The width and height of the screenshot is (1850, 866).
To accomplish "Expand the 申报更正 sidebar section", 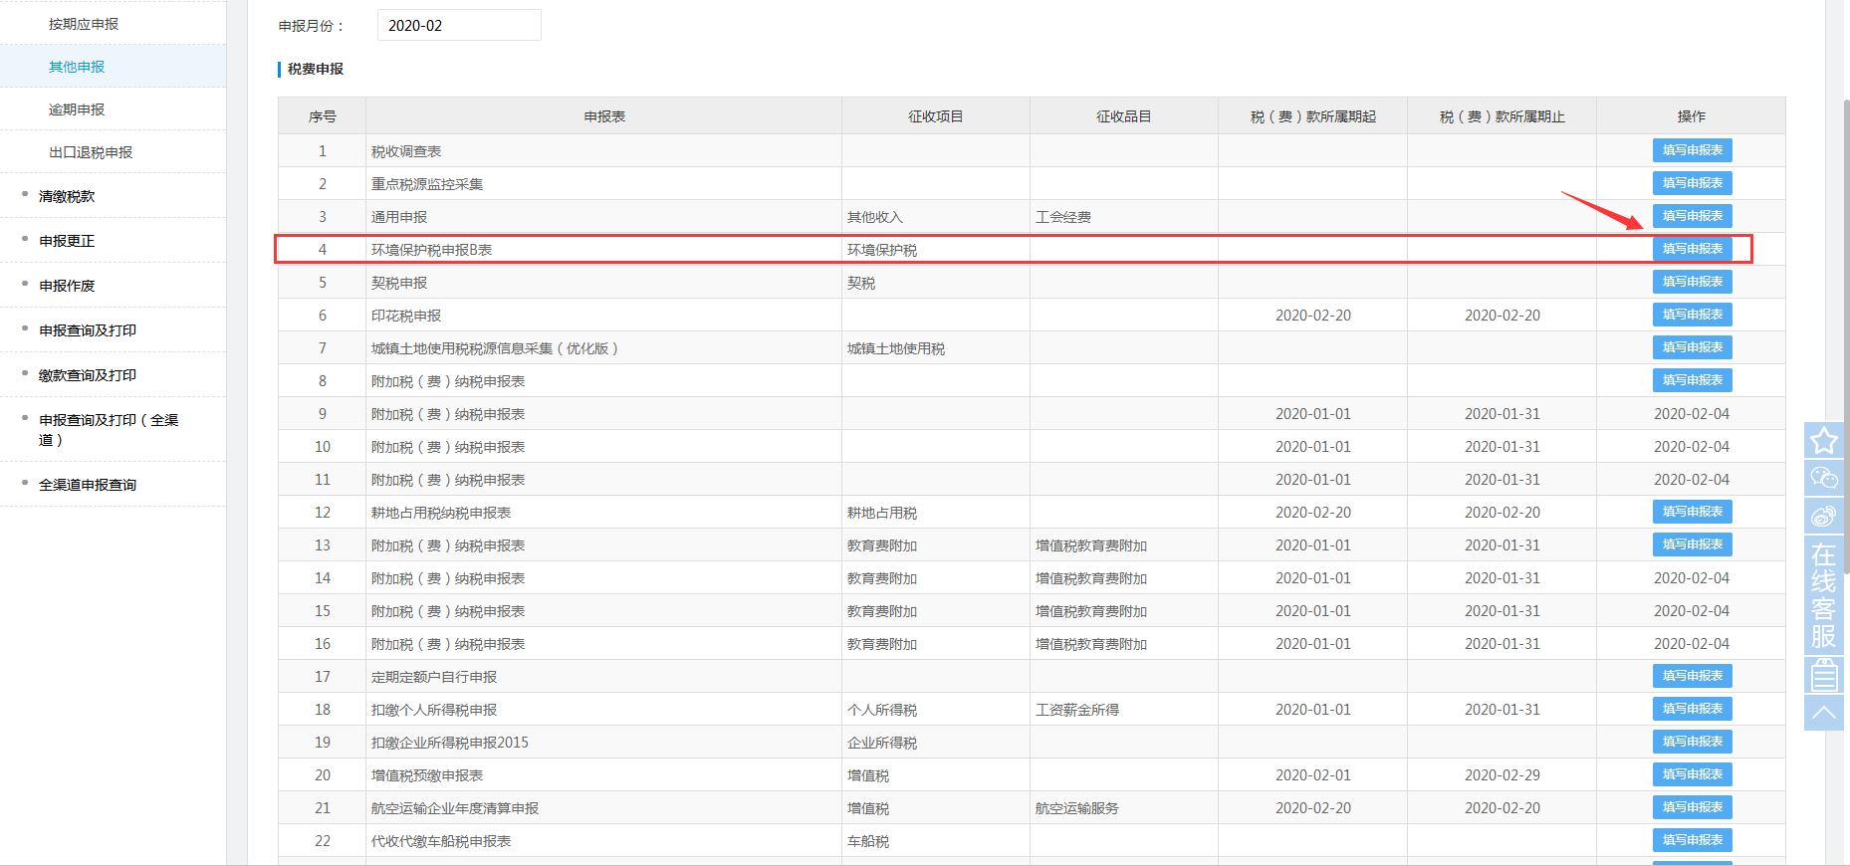I will click(x=67, y=241).
